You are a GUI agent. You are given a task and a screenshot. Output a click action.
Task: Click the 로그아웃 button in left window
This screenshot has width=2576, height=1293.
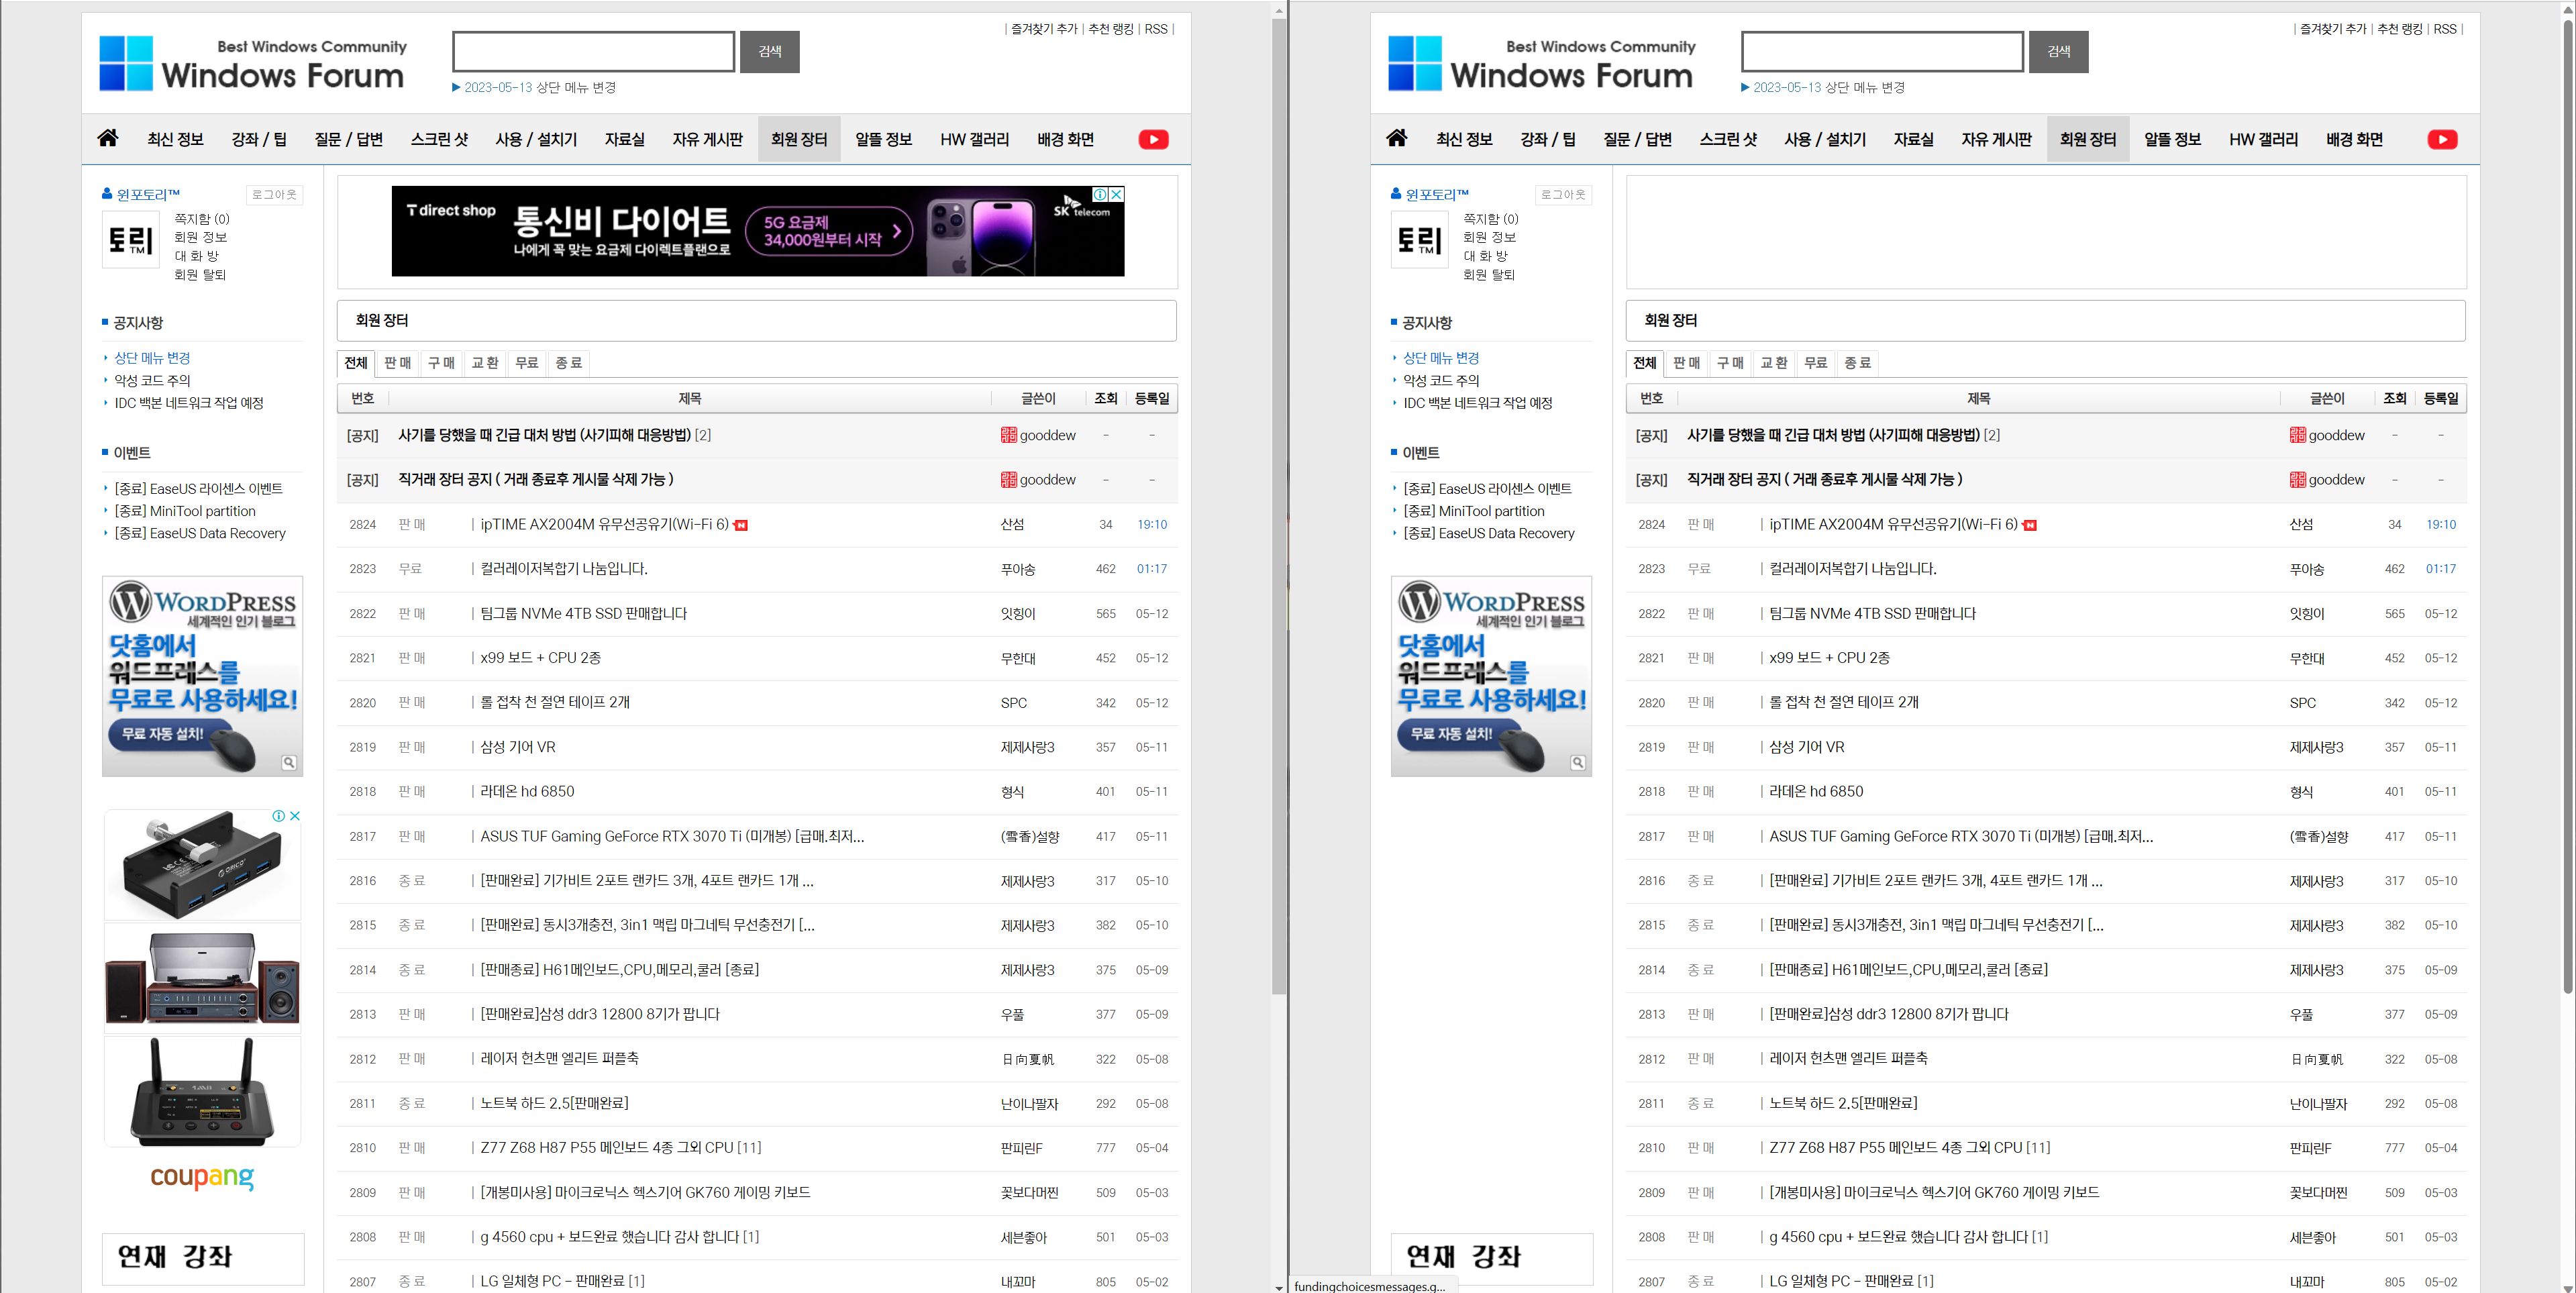coord(274,194)
